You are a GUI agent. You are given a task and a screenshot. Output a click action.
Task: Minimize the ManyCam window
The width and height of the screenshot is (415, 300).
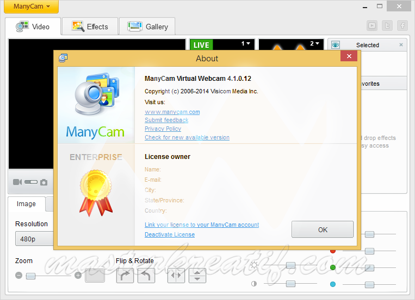tap(365, 7)
